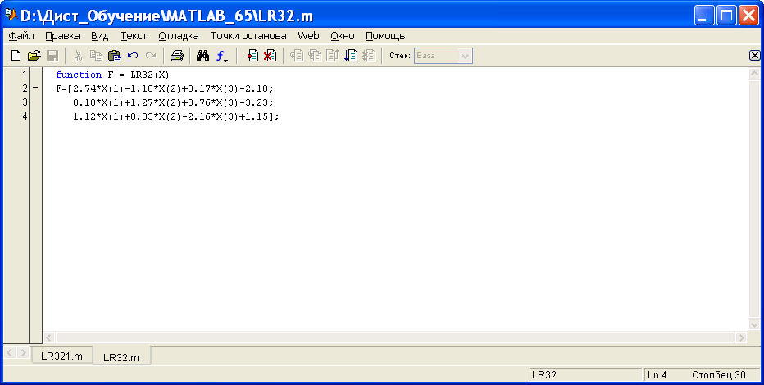
Task: Select the LR32.m tab
Action: (x=121, y=357)
